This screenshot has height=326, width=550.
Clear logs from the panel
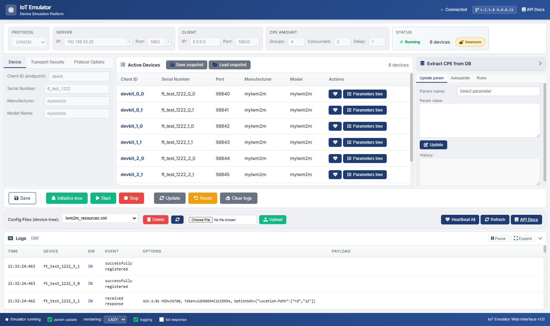239,198
